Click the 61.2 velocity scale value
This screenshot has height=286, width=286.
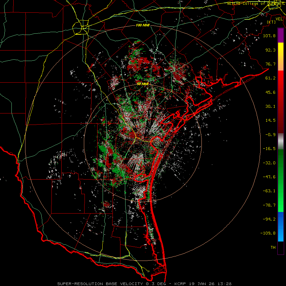click(x=270, y=78)
